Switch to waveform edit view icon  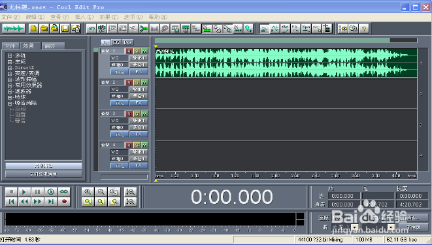pos(13,29)
